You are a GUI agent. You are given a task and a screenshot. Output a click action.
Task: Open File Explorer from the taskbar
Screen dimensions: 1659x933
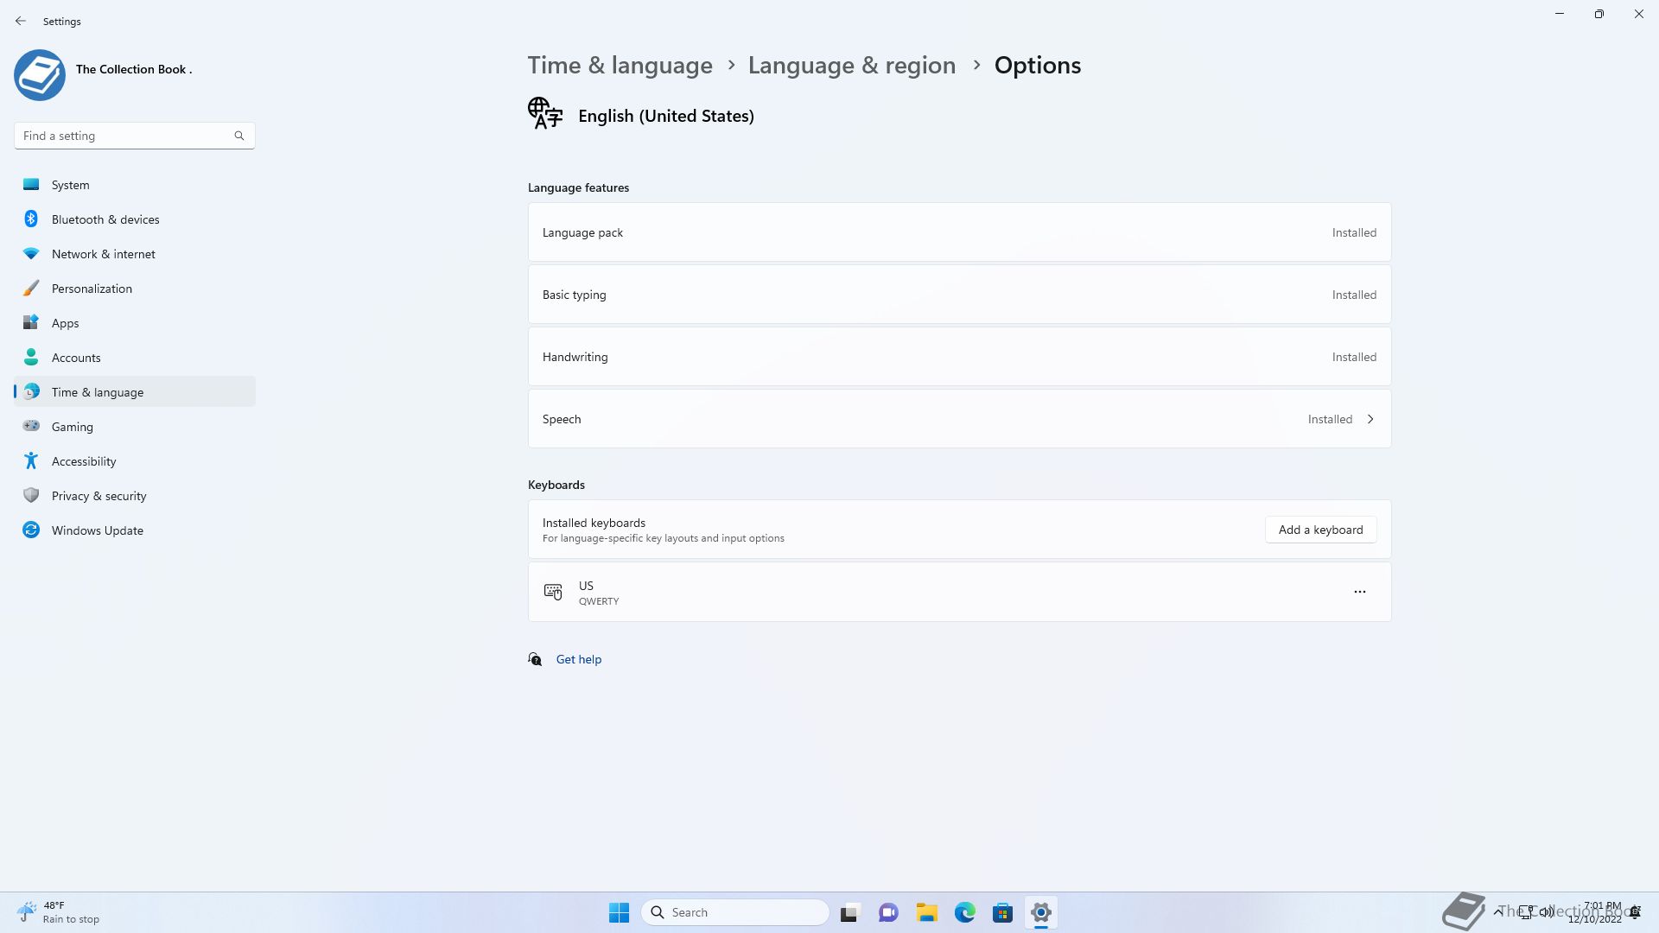pos(926,912)
